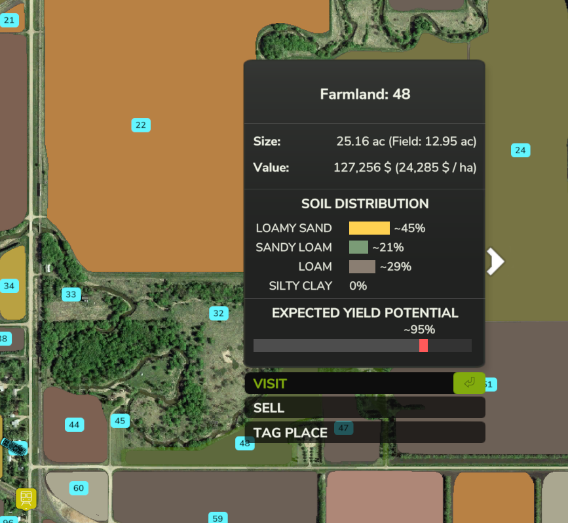The width and height of the screenshot is (568, 523).
Task: Click the cyan vehicle icon on the map
Action: point(14,447)
